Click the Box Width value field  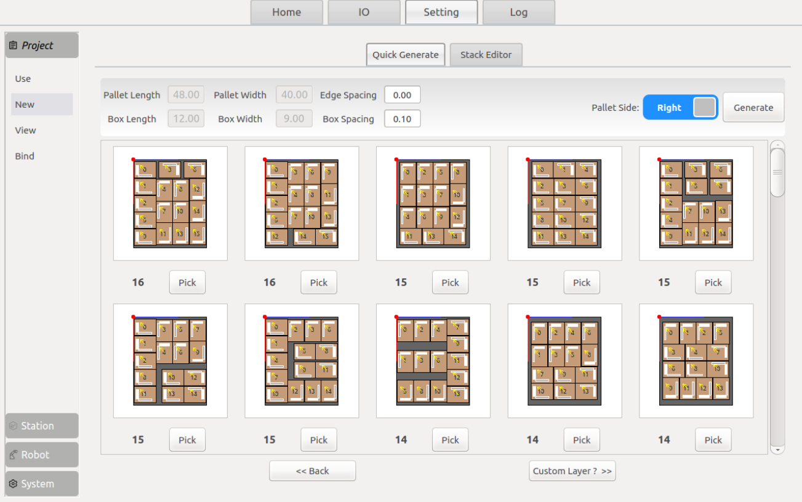click(x=294, y=119)
